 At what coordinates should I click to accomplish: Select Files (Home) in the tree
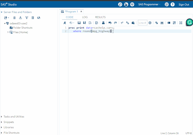coord(21,32)
